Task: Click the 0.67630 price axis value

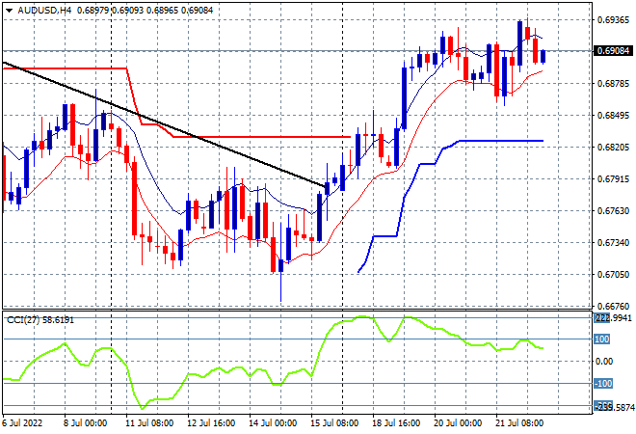Action: 613,210
